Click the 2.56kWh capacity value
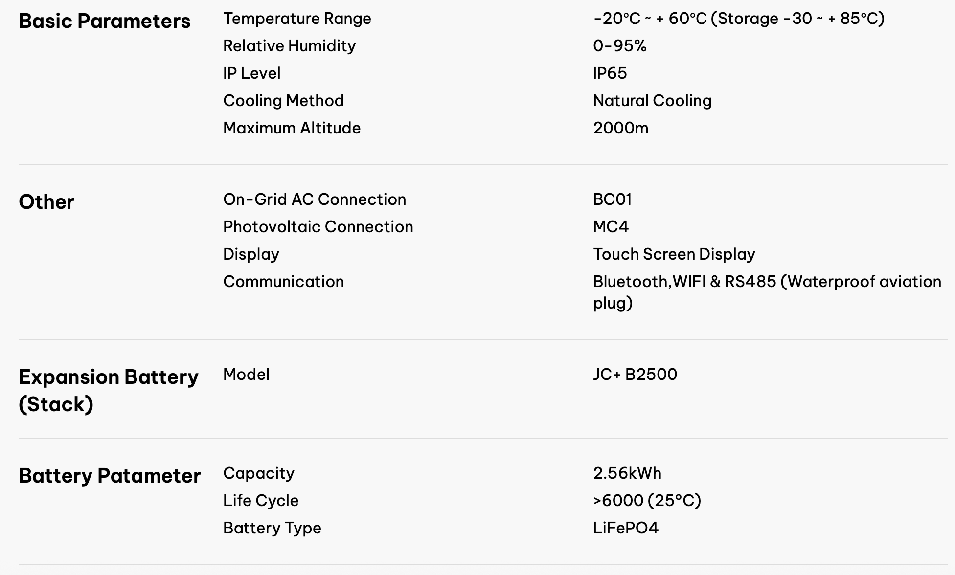 [627, 473]
